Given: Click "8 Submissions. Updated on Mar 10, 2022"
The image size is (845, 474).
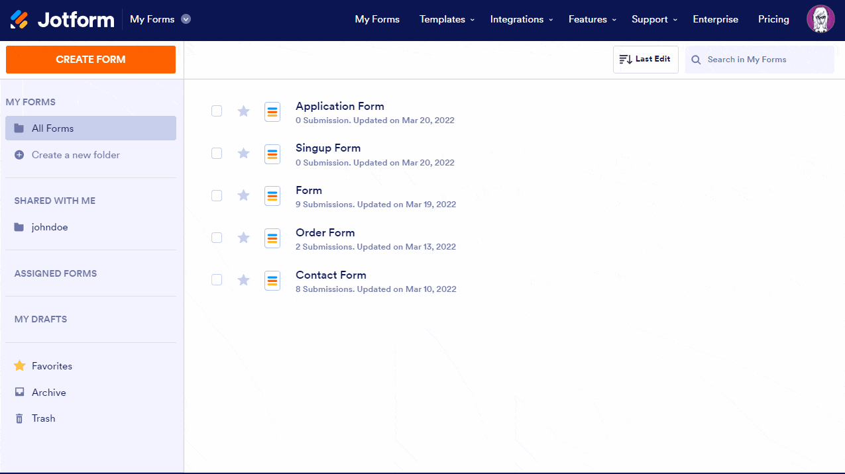Looking at the screenshot, I should [376, 289].
